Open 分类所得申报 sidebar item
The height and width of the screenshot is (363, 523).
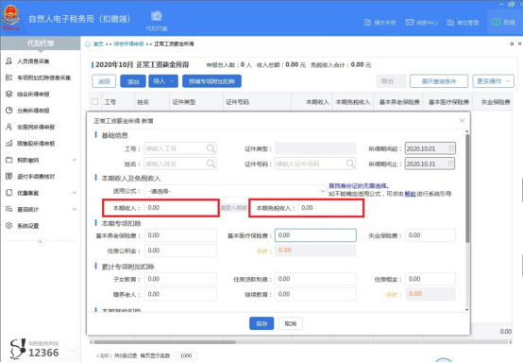tap(33, 111)
